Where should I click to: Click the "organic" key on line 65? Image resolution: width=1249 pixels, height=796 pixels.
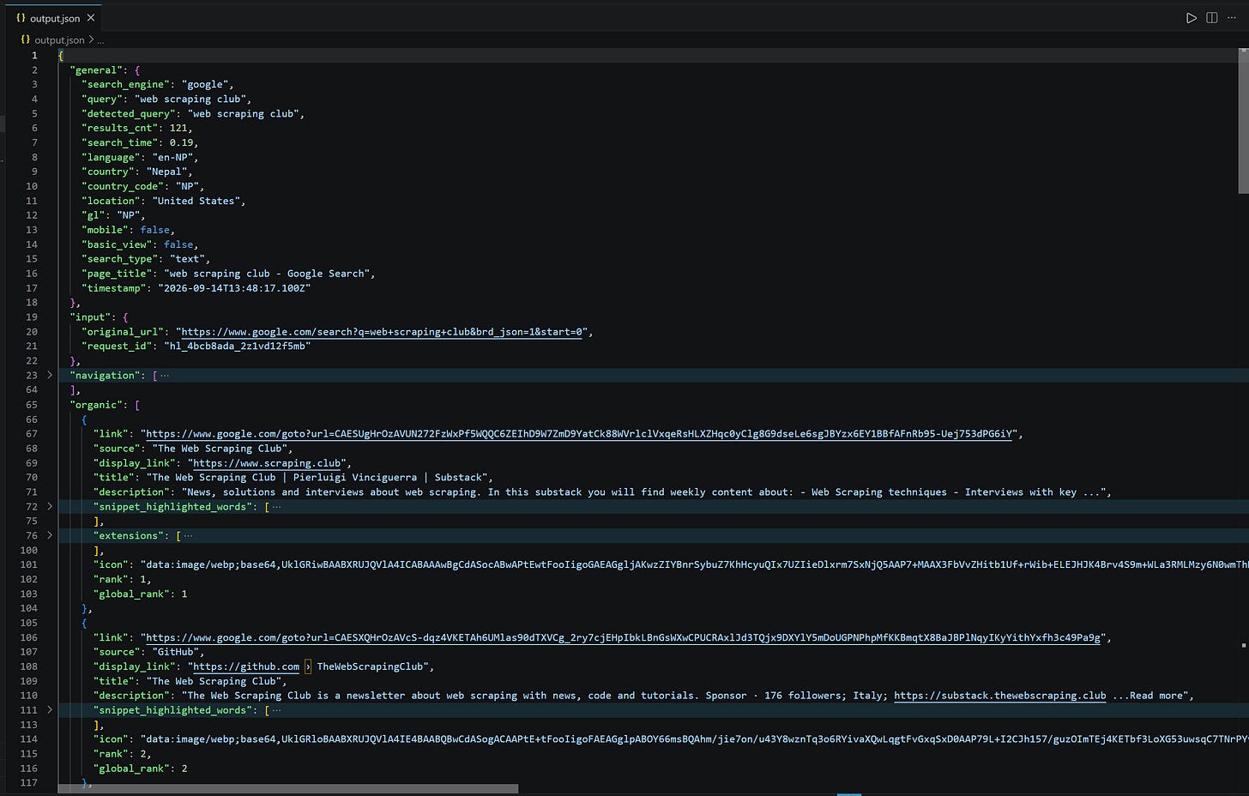(96, 405)
